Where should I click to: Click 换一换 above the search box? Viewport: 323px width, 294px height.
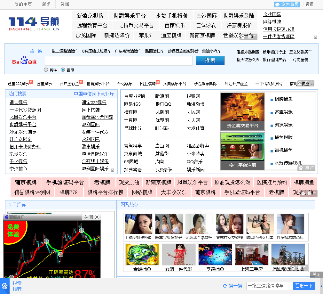(36, 51)
